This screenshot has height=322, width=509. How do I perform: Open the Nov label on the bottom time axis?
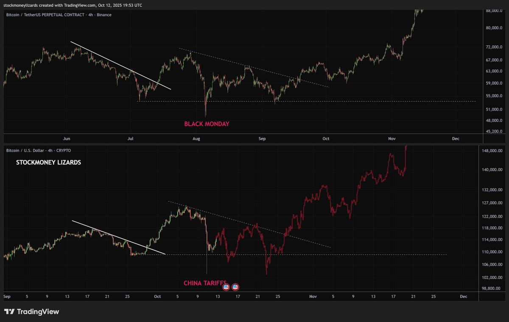click(313, 297)
